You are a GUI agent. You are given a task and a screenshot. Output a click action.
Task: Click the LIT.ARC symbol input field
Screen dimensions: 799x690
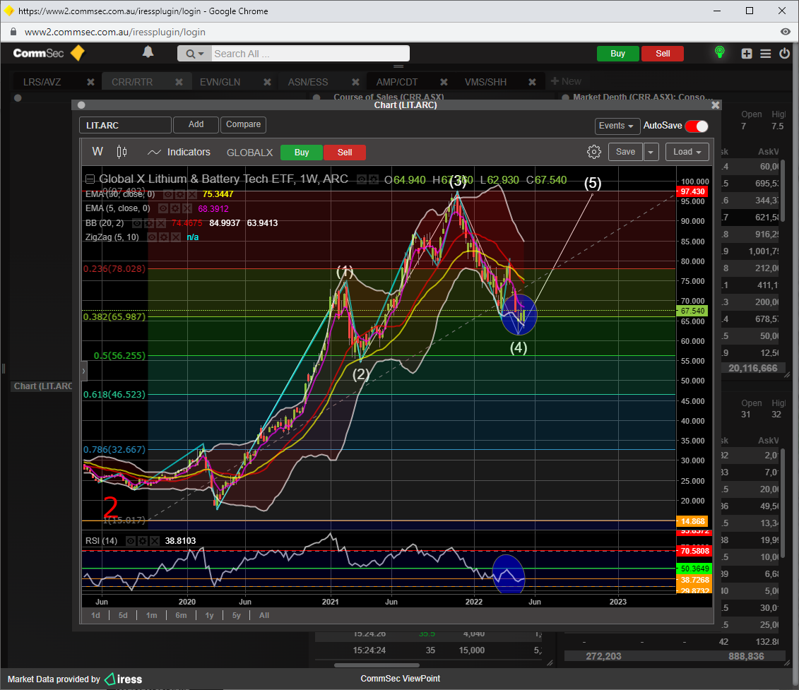coord(125,126)
